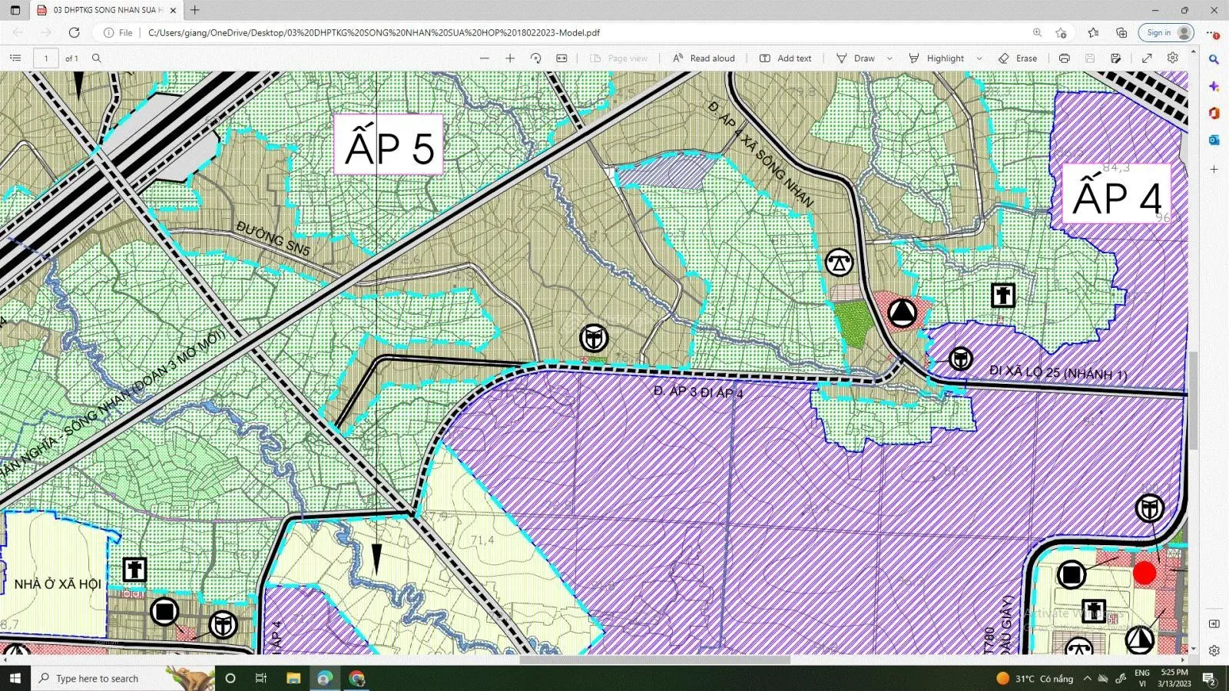Image resolution: width=1229 pixels, height=691 pixels.
Task: Open Edge settings and more menu
Action: click(1213, 32)
